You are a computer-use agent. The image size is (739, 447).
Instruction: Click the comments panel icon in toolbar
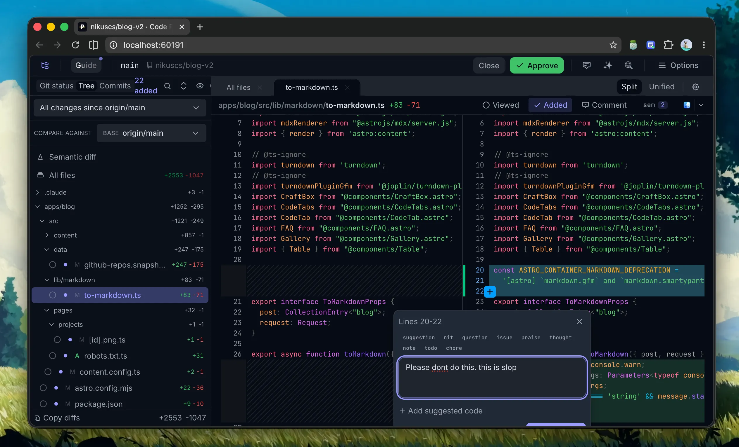point(586,65)
